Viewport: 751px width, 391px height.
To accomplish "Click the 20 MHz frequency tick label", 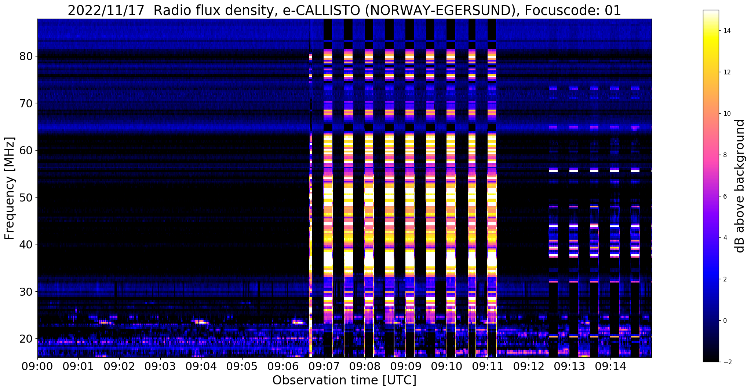I will click(26, 338).
